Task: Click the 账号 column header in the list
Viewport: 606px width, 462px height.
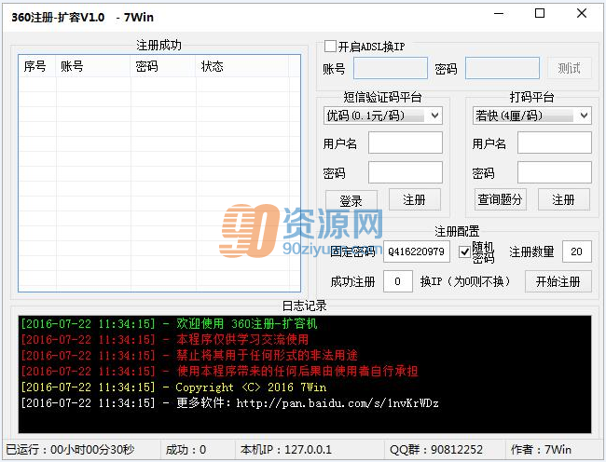Action: 93,66
